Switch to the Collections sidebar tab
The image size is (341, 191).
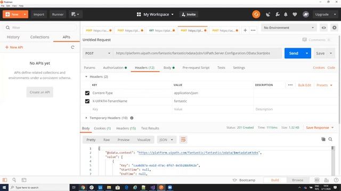click(39, 37)
